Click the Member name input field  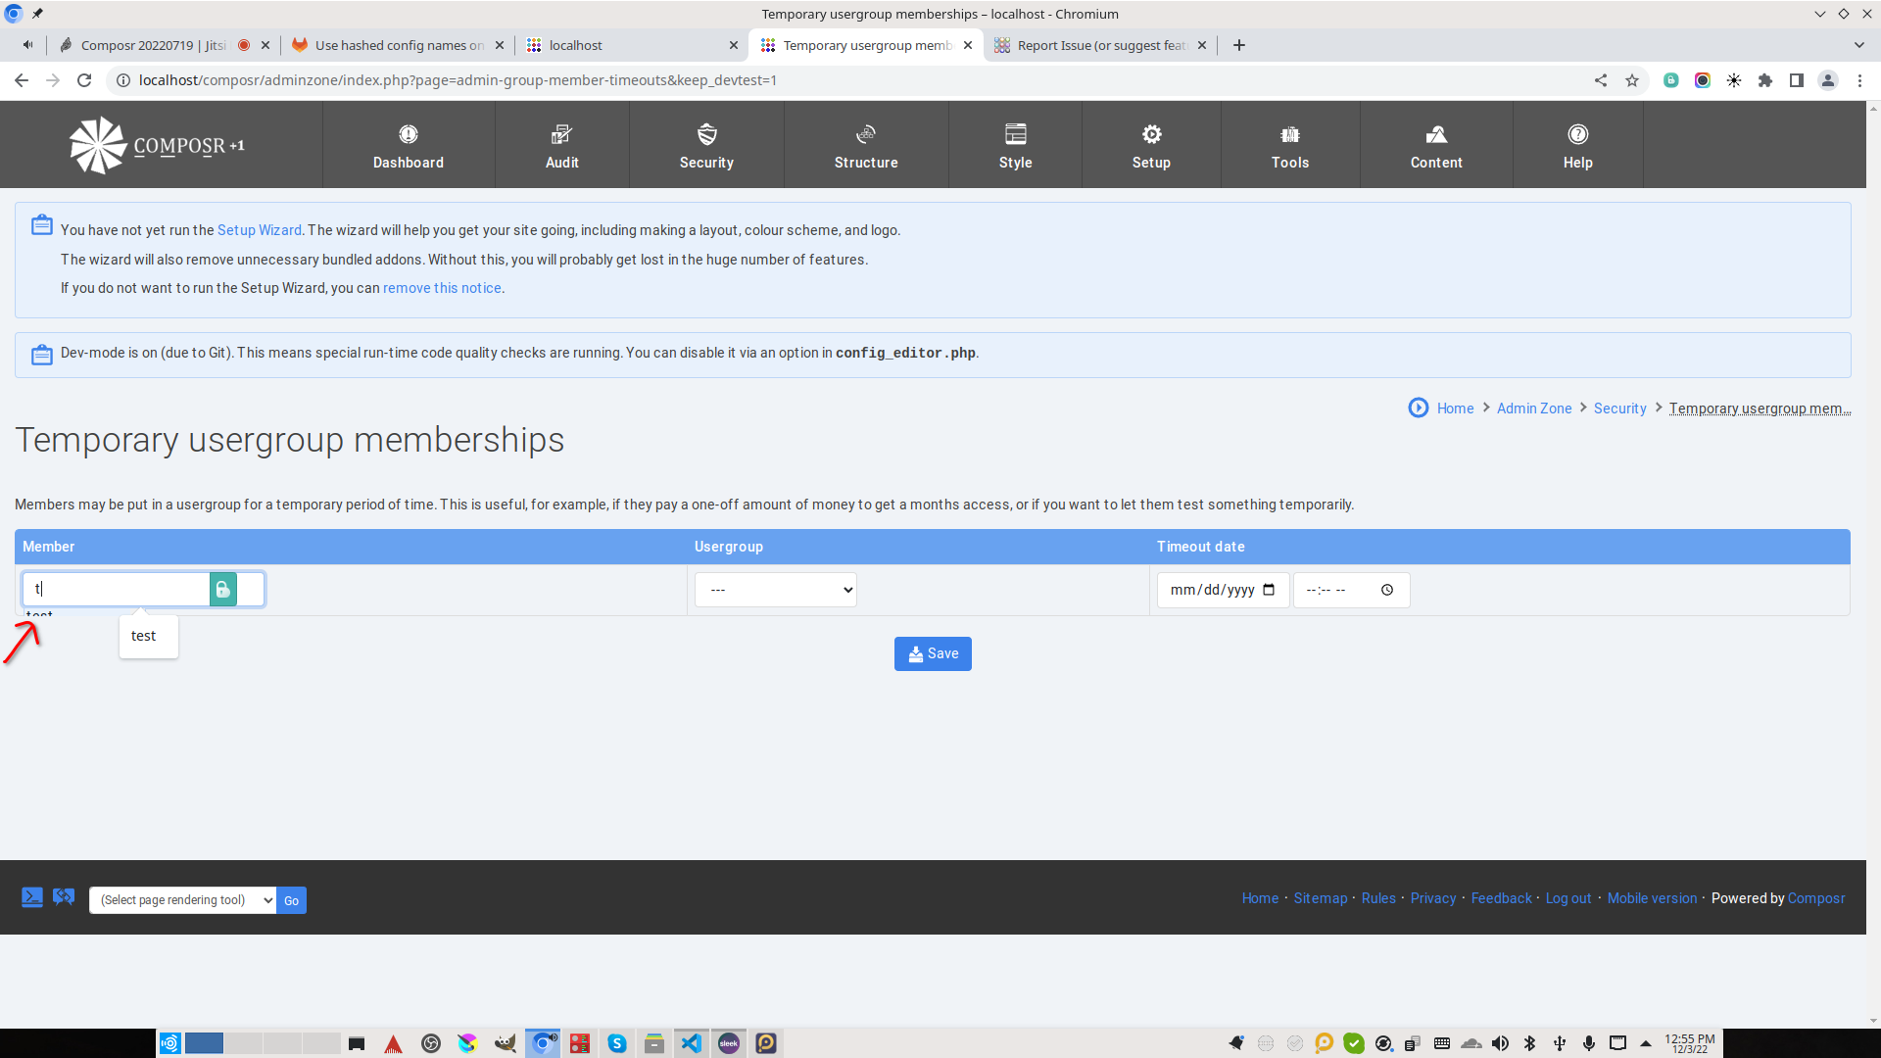[118, 590]
